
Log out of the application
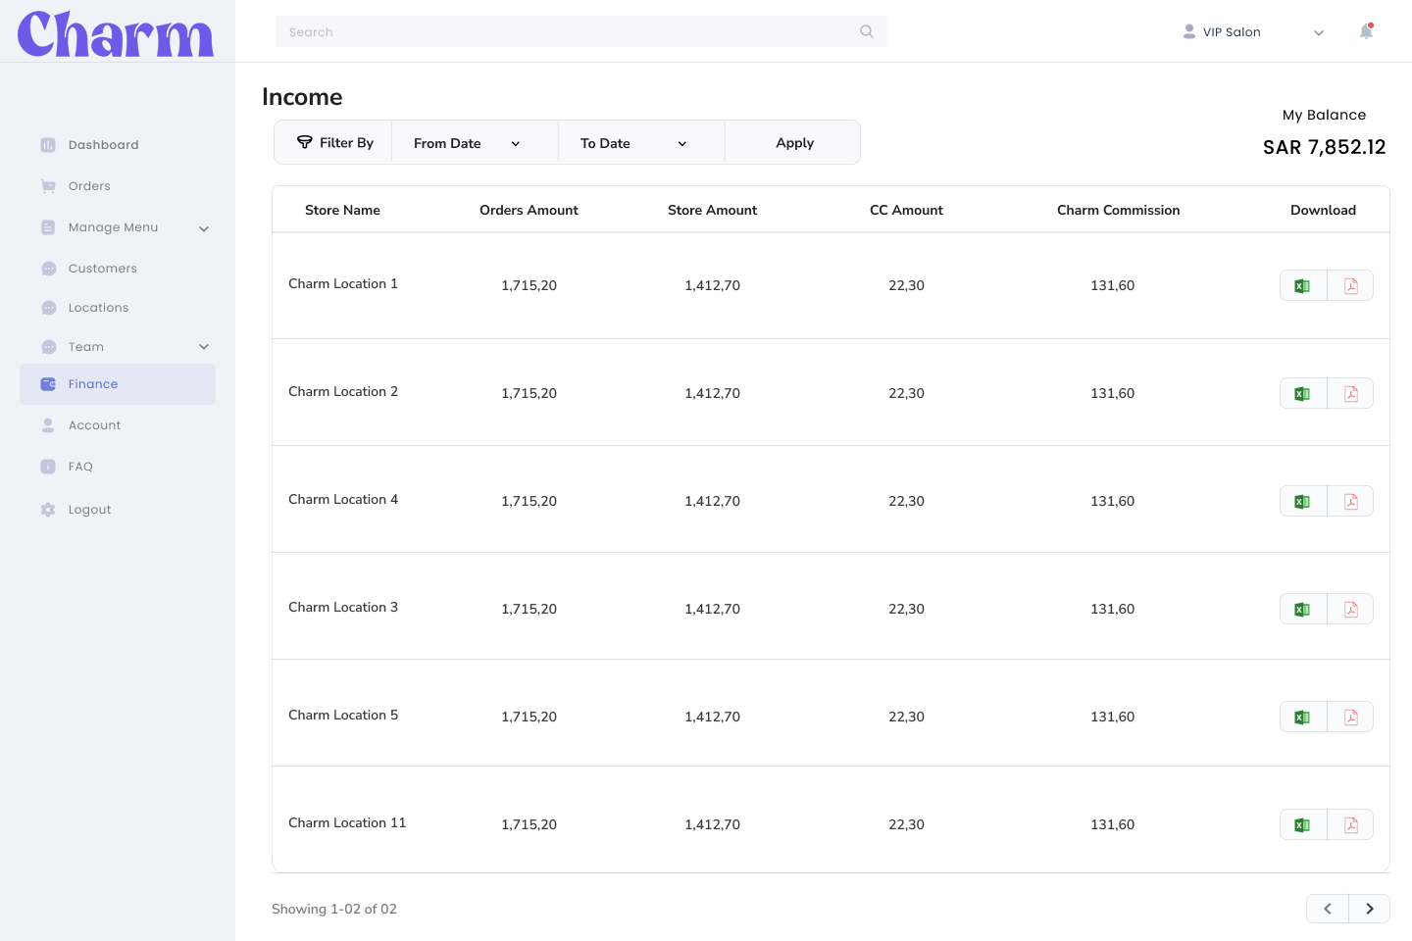tap(89, 510)
